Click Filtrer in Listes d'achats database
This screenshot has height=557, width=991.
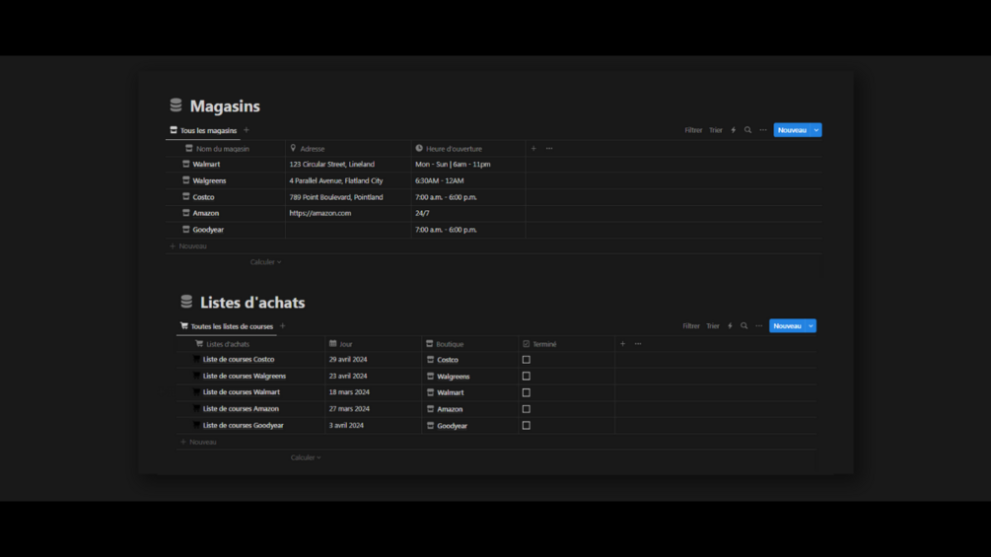691,326
